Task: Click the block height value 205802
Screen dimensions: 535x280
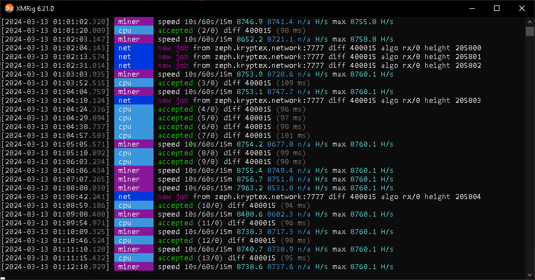Action: (x=468, y=66)
